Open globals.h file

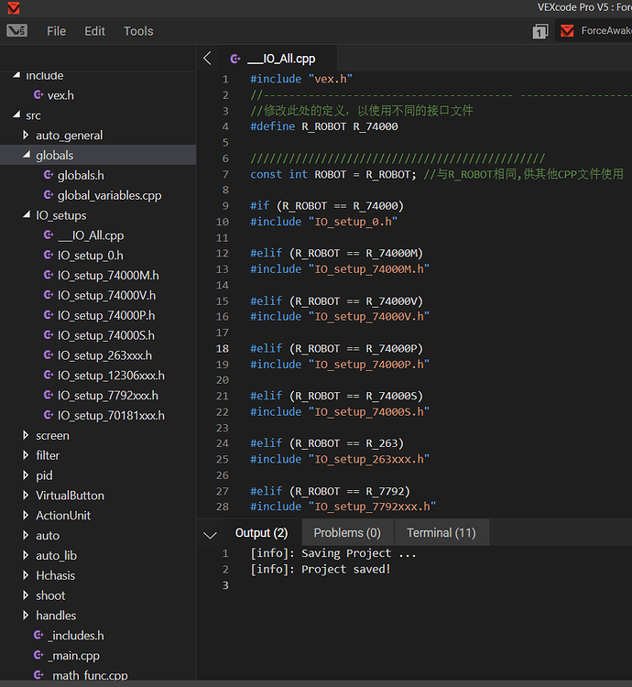click(81, 175)
